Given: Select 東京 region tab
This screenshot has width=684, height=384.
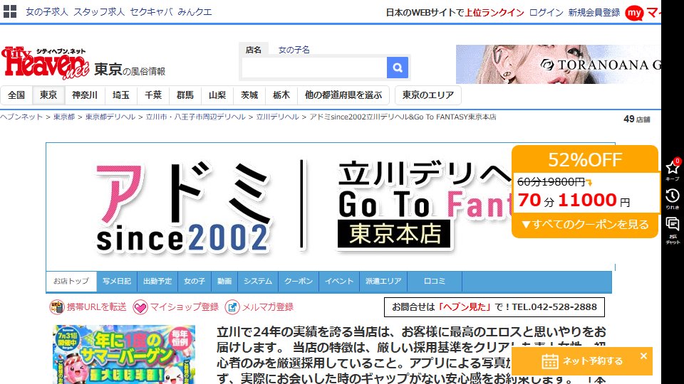Looking at the screenshot, I should [x=48, y=95].
